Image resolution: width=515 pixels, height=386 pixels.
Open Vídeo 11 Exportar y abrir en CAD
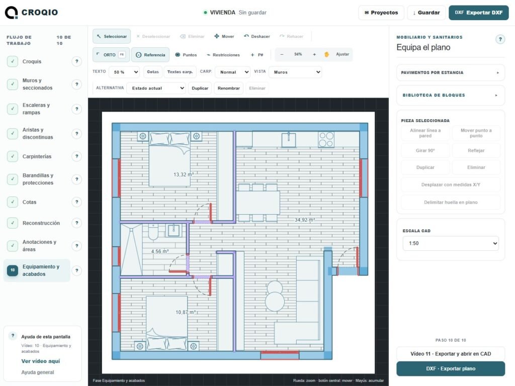click(x=451, y=354)
